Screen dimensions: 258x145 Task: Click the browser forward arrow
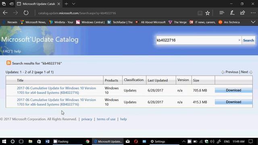click(x=15, y=13)
